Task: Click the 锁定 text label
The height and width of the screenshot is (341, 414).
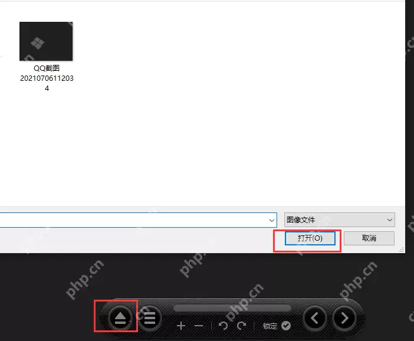Action: [270, 326]
